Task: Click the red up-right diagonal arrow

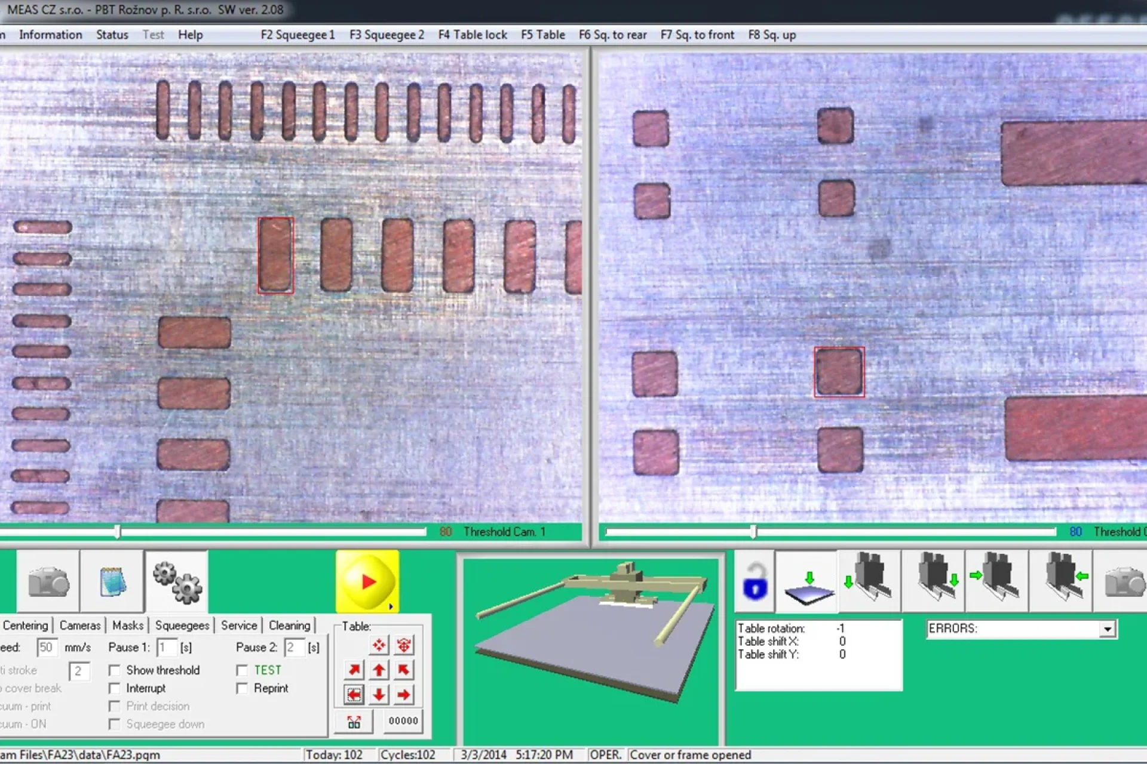Action: click(354, 670)
